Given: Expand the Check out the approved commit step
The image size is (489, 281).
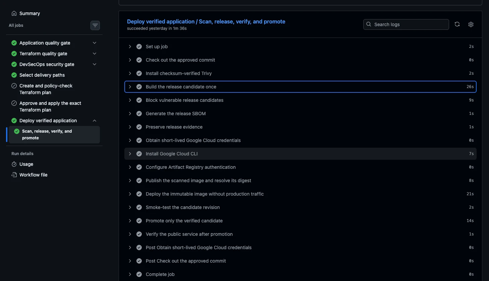Looking at the screenshot, I should [130, 60].
